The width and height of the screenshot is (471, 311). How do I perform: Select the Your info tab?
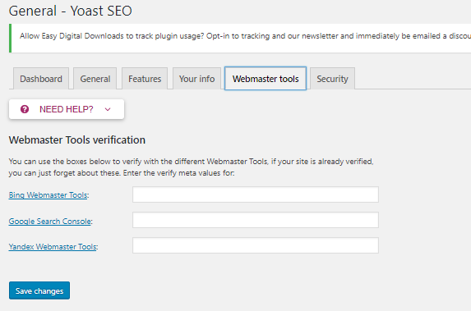click(x=196, y=79)
